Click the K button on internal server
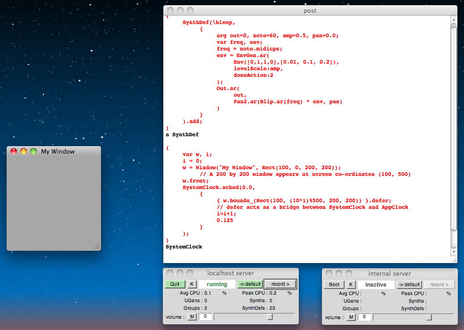464x330 pixels. [x=351, y=285]
